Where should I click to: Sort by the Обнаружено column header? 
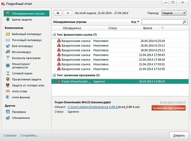72,28
